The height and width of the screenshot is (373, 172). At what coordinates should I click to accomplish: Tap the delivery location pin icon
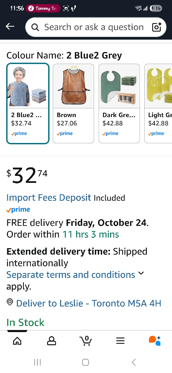(x=10, y=302)
